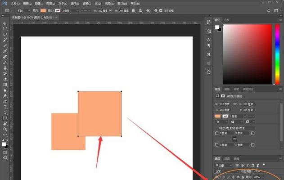
Task: Toggle the 对齐边缘 checkbox
Action: tap(161, 10)
